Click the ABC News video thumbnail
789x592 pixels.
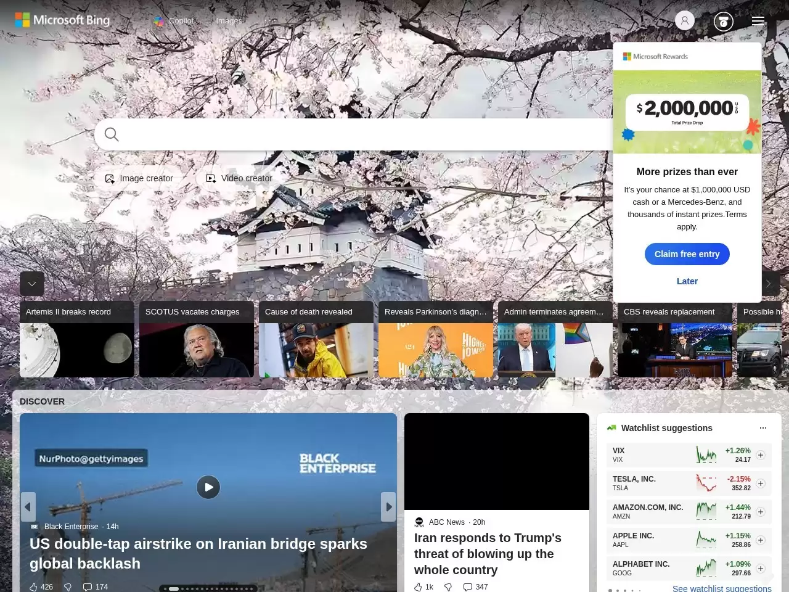coord(497,461)
